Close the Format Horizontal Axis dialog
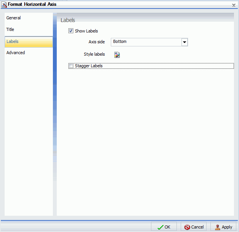 point(234,5)
